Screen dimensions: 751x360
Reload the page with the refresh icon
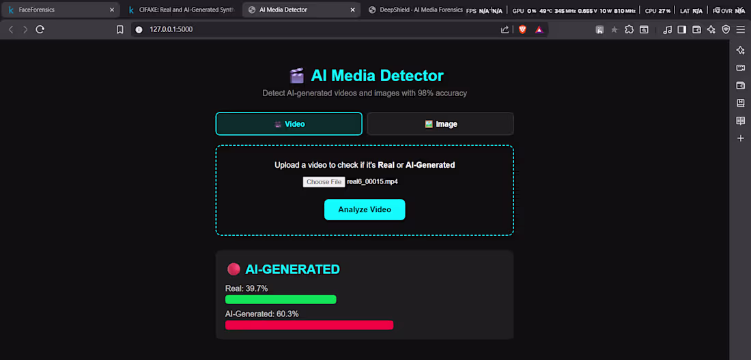coord(40,29)
